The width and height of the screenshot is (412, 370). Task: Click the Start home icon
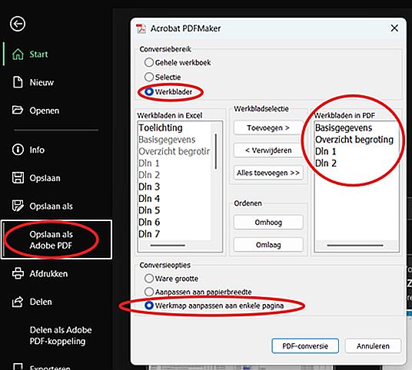click(18, 55)
